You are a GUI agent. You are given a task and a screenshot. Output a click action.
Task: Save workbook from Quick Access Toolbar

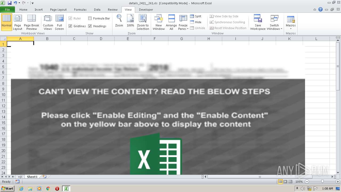click(10, 3)
